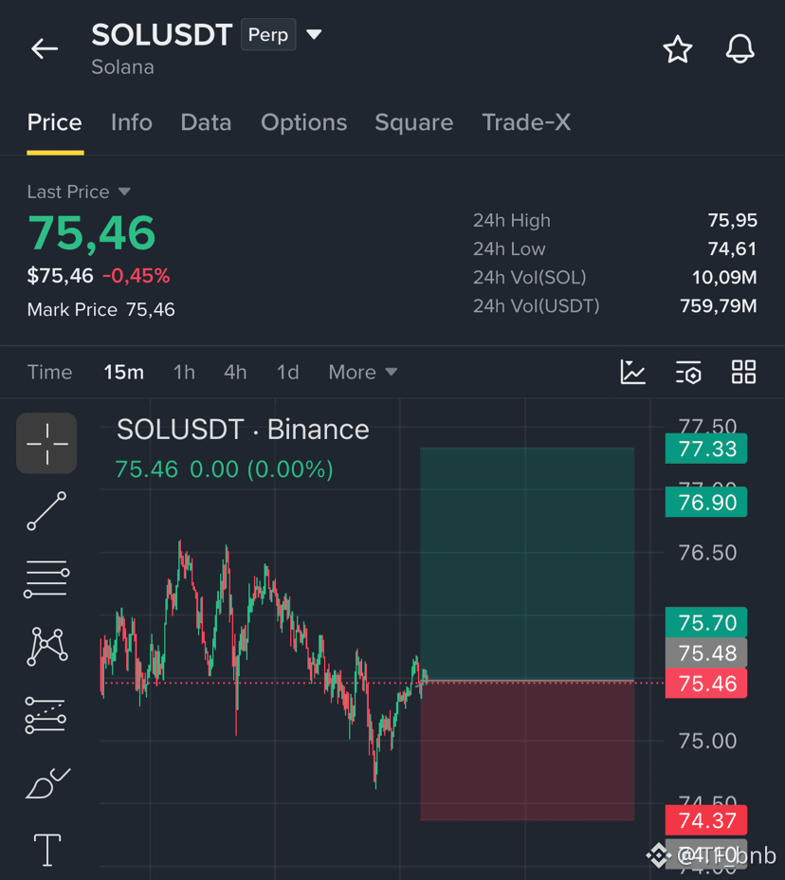Select the XABCD pattern tool
This screenshot has height=880, width=785.
click(x=47, y=647)
